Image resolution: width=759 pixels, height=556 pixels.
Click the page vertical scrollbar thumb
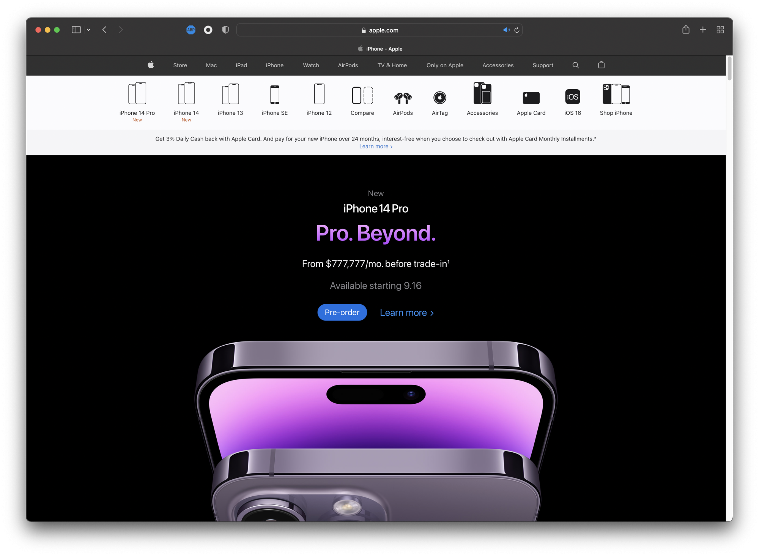tap(729, 68)
